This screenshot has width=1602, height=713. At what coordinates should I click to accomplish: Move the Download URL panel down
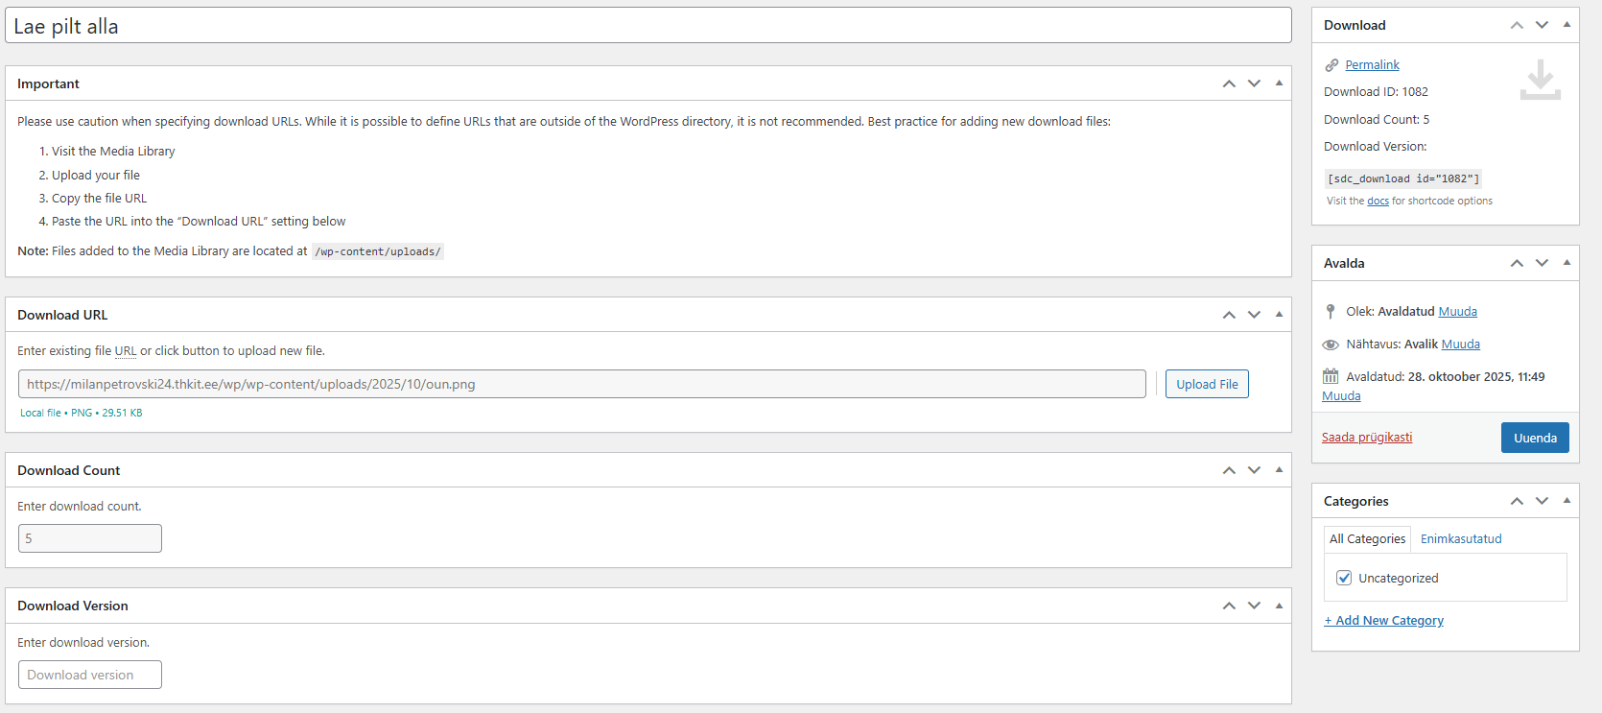1254,315
